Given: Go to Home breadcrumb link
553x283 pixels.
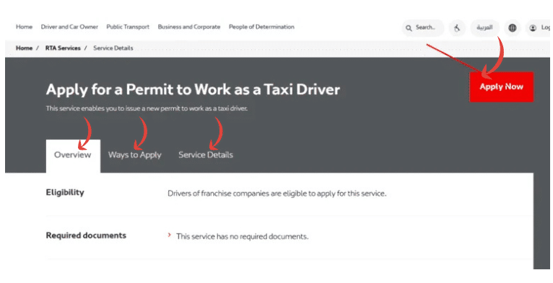Looking at the screenshot, I should coord(24,48).
